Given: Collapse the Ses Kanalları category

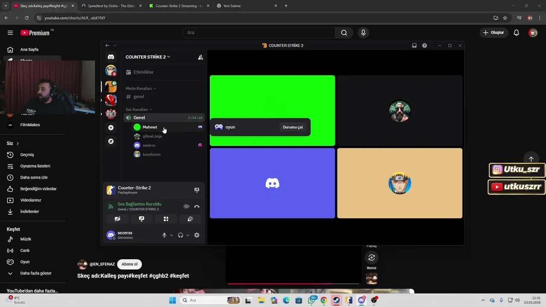Looking at the screenshot, I should pyautogui.click(x=139, y=110).
